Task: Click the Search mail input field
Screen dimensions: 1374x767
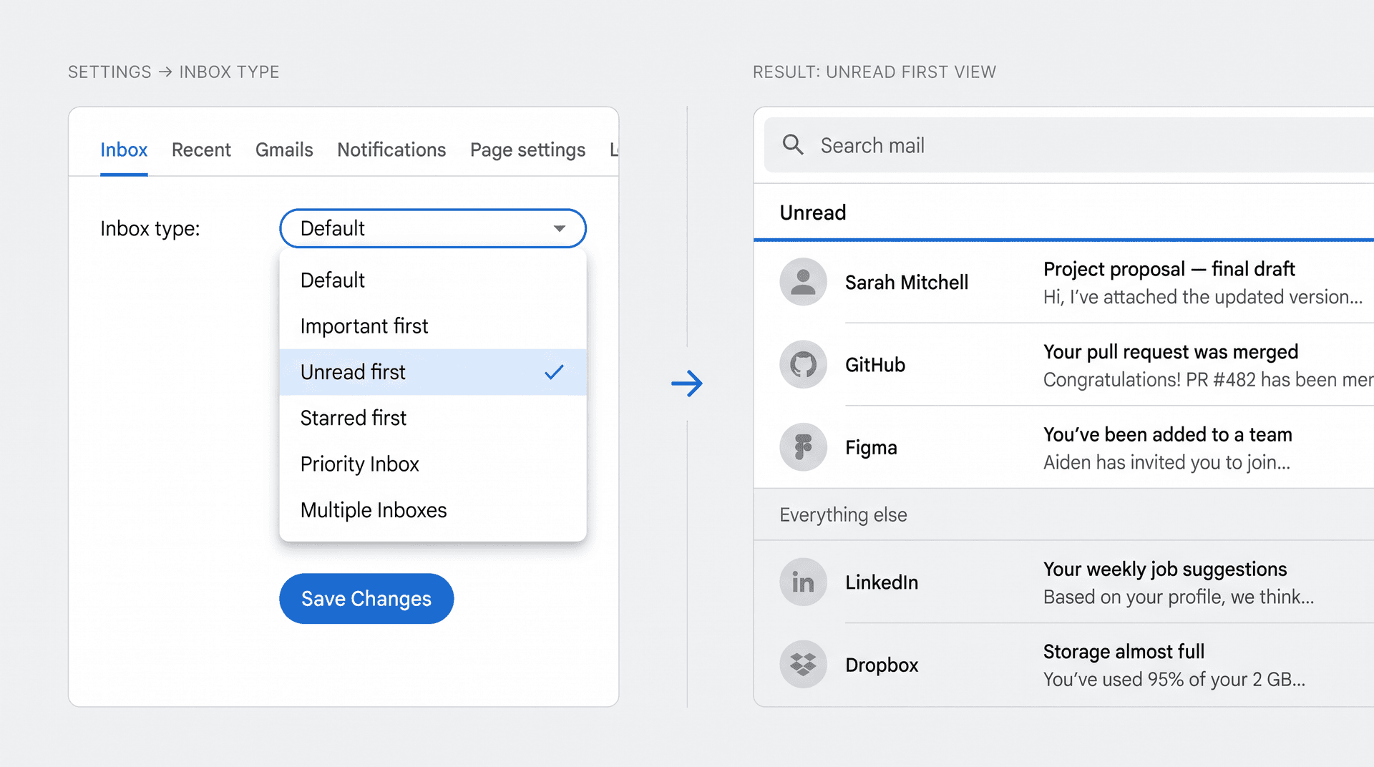Action: (930, 145)
